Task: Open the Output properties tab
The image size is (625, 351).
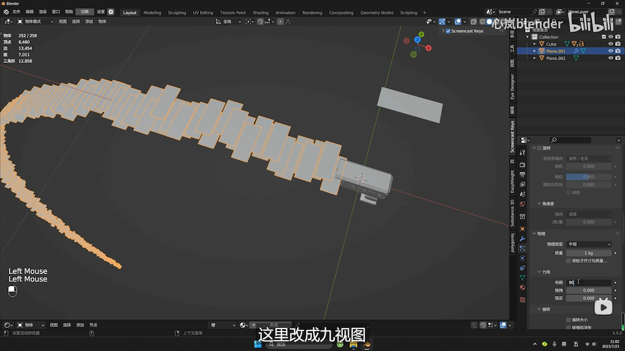Action: [x=522, y=174]
